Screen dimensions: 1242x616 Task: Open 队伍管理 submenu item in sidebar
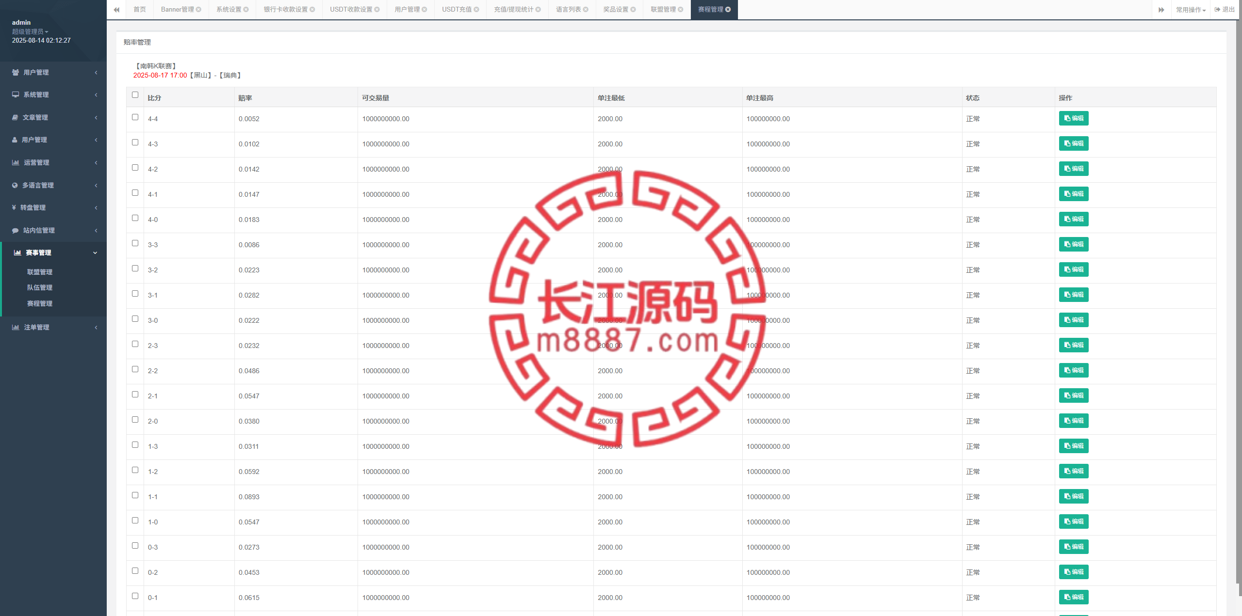pyautogui.click(x=40, y=287)
